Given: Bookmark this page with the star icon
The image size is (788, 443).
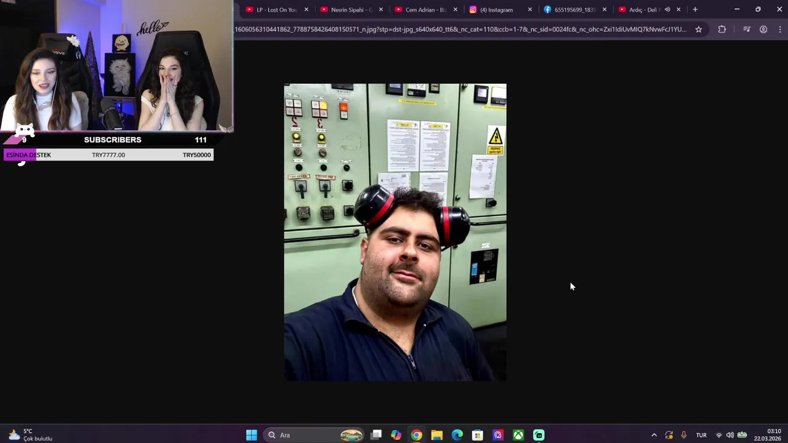Looking at the screenshot, I should 699,29.
